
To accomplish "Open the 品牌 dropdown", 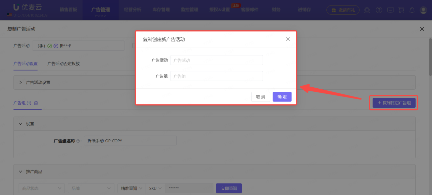I will pyautogui.click(x=91, y=188).
